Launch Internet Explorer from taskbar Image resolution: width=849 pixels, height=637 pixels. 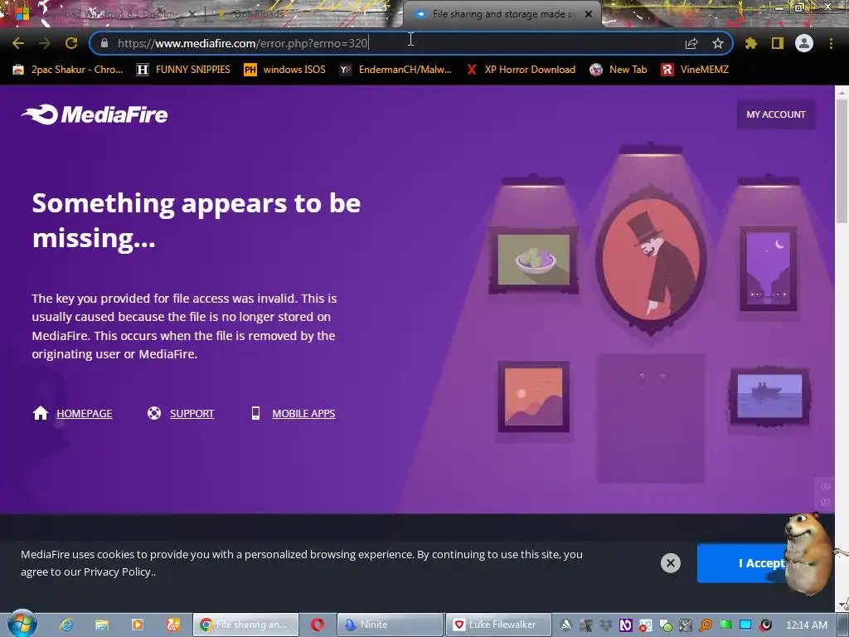pos(66,625)
